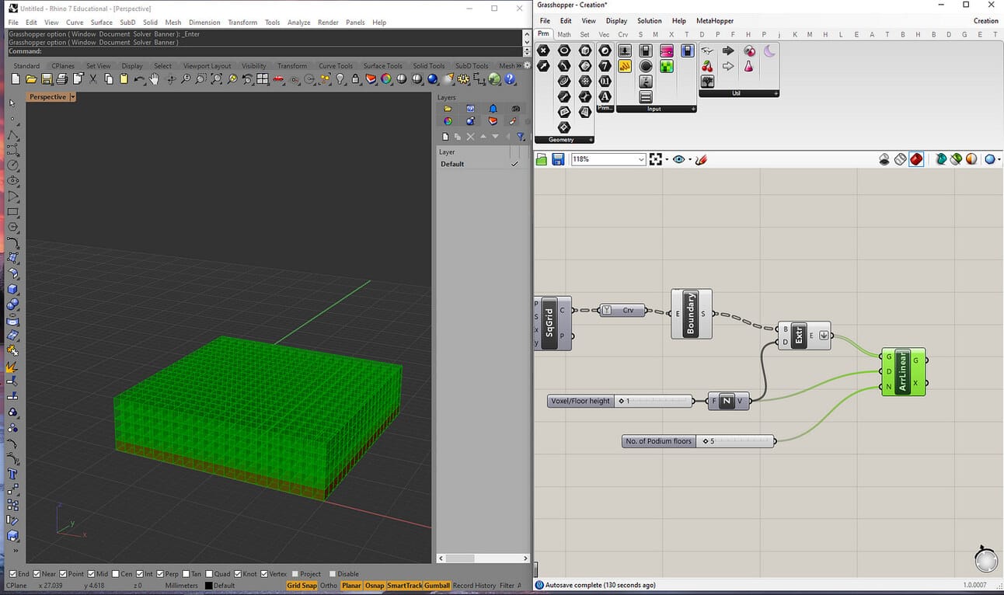Click the Layers panel horizontal scrollbar
Image resolution: width=1004 pixels, height=595 pixels.
pyautogui.click(x=483, y=558)
